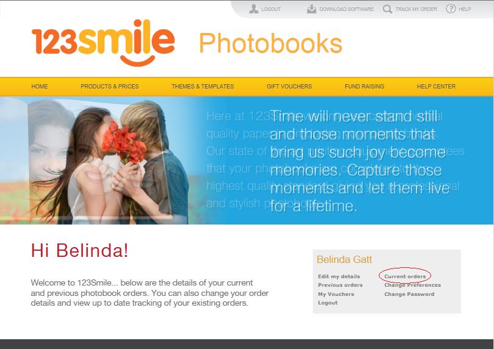Open the Gift Vouchers page
494x349 pixels.
289,87
